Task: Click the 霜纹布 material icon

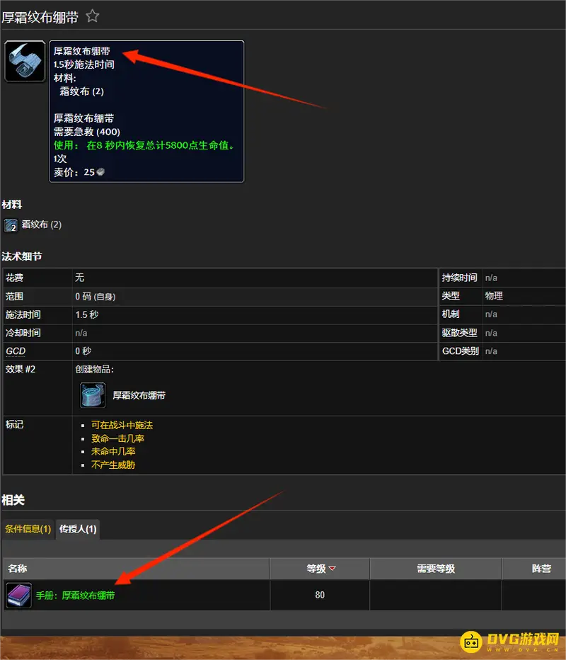Action: point(11,225)
